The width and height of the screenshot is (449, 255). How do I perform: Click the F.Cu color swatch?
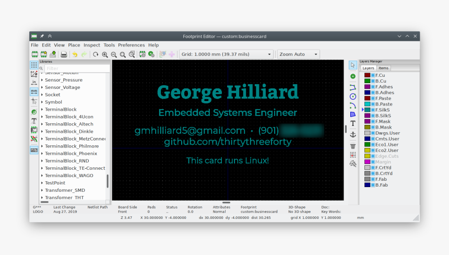(368, 75)
